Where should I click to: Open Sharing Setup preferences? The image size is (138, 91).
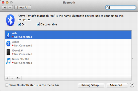point(91,85)
